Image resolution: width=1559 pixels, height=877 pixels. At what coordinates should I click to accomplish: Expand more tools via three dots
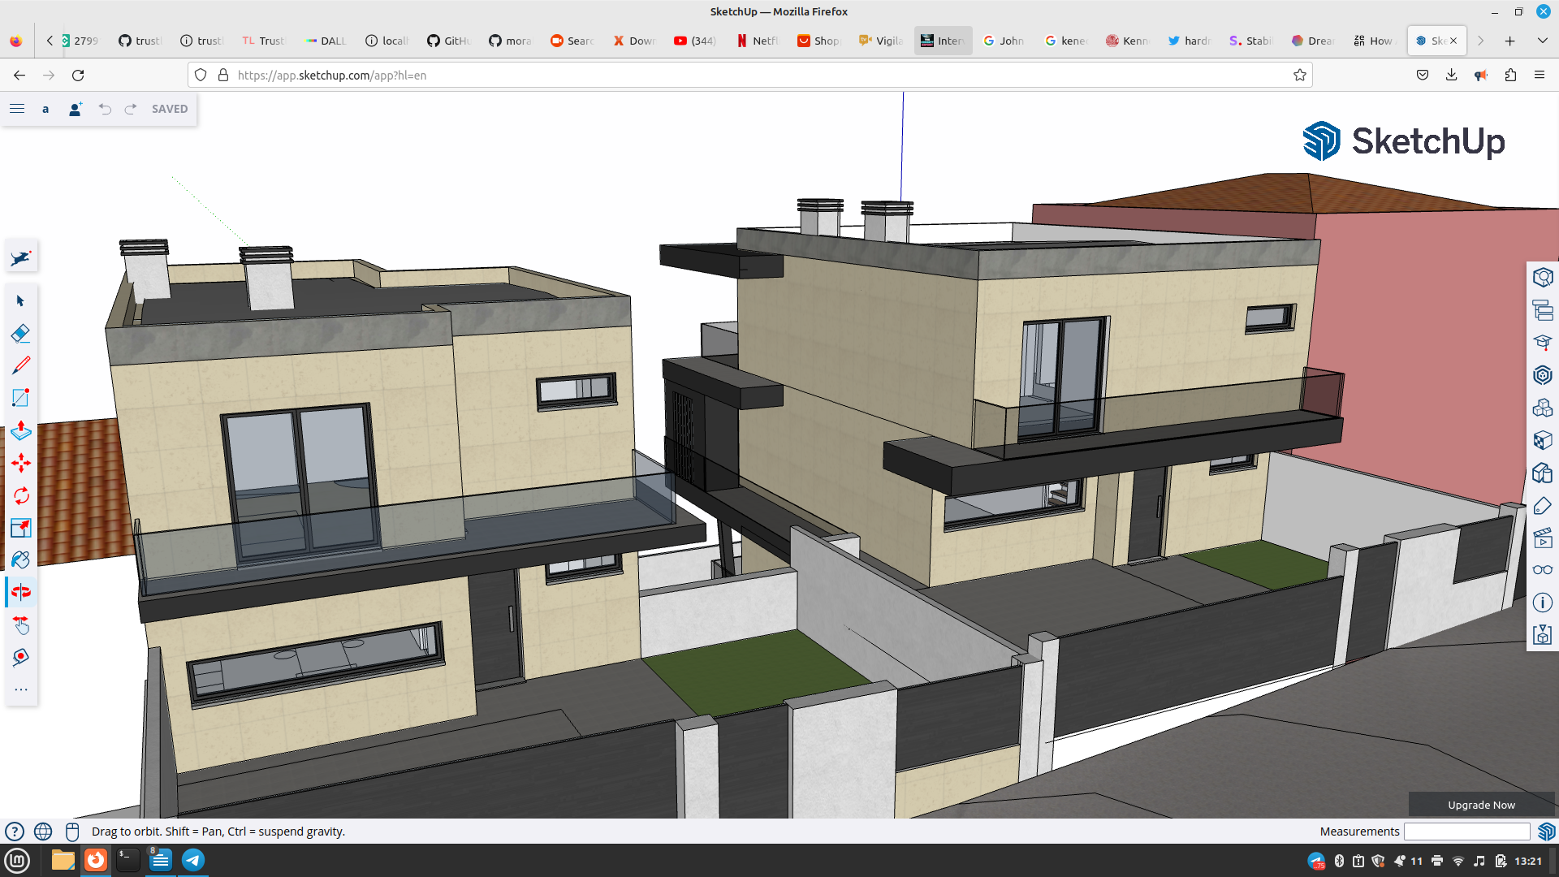click(x=21, y=690)
